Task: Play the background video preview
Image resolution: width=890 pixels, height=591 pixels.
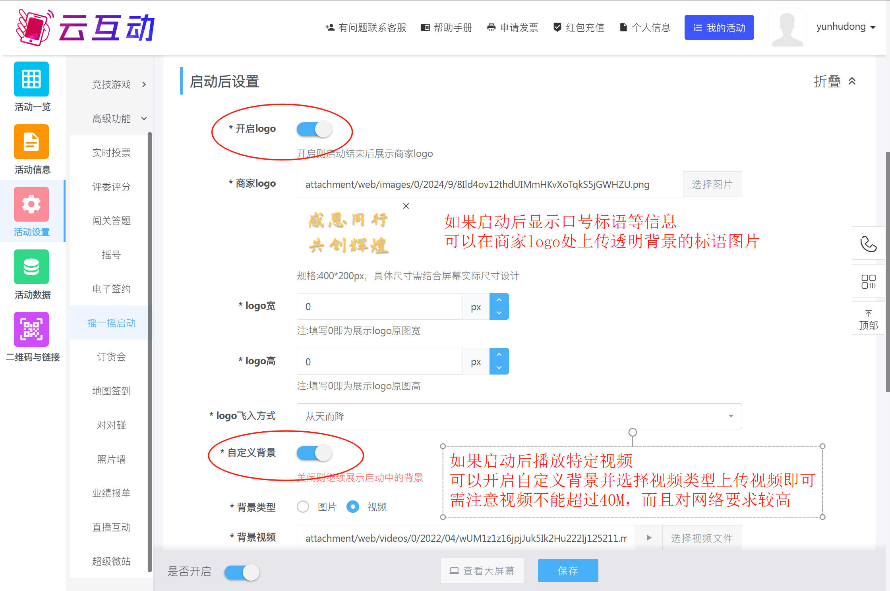Action: [649, 538]
